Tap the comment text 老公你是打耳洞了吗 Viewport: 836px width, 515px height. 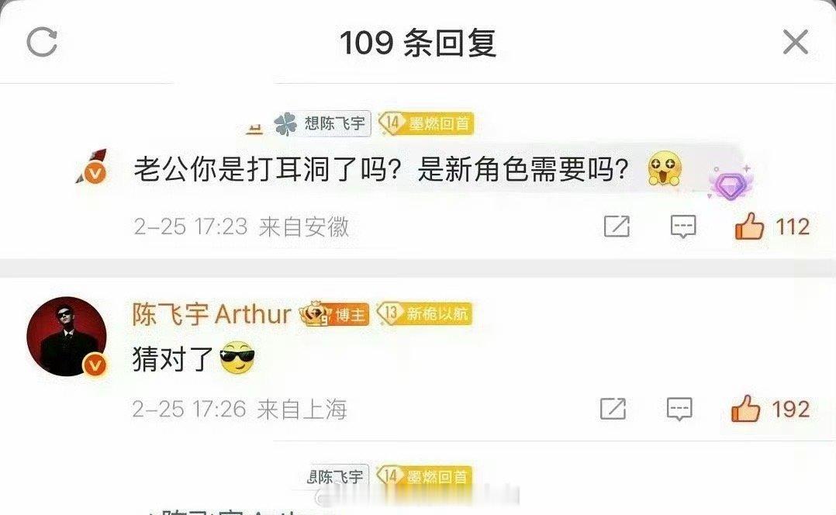(267, 169)
